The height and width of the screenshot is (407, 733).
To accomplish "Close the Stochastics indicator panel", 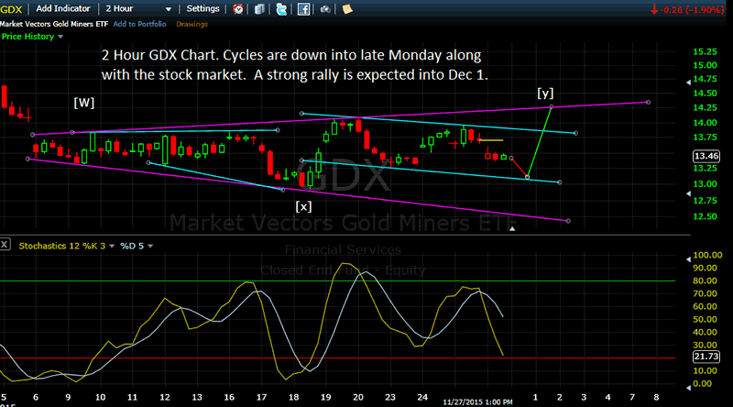I will (5, 245).
